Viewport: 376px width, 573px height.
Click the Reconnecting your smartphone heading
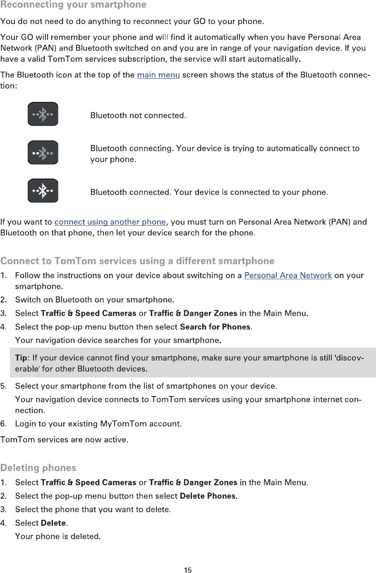click(73, 5)
